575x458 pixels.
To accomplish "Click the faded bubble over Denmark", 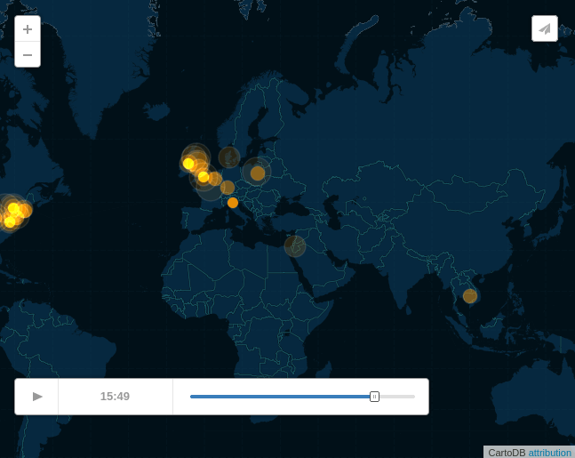I will coord(229,157).
